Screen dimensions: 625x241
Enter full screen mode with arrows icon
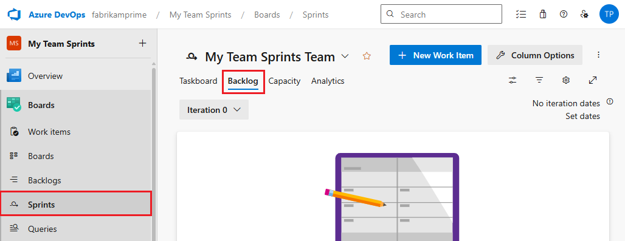tap(593, 80)
